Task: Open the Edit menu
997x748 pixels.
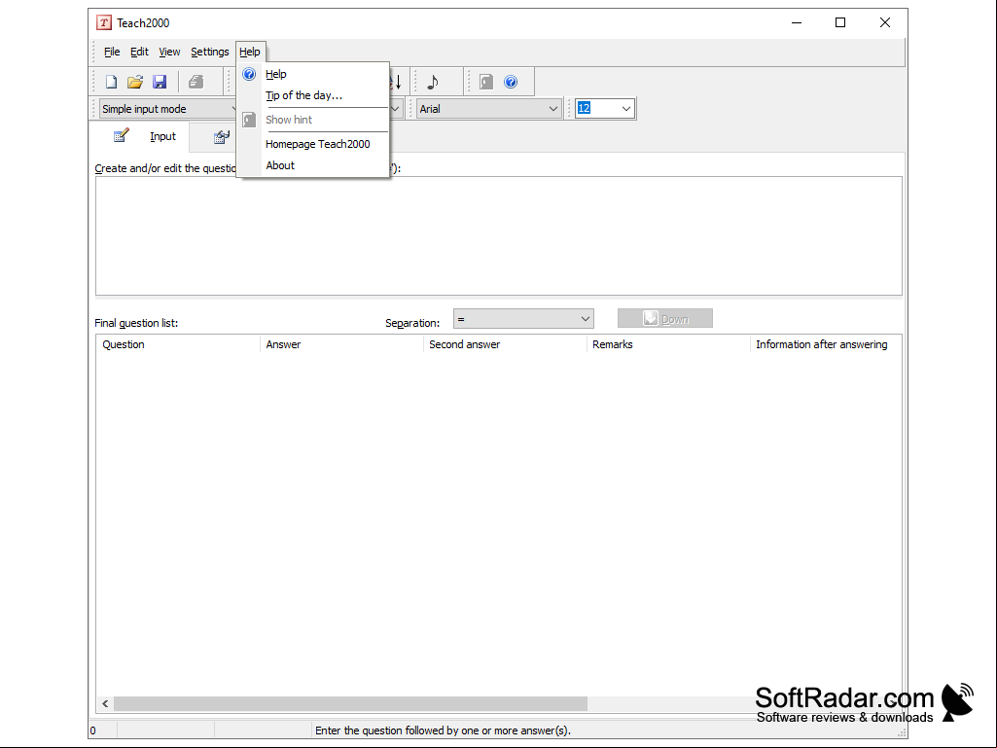Action: [x=139, y=53]
